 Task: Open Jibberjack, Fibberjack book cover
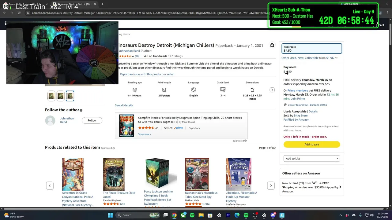point(239,174)
